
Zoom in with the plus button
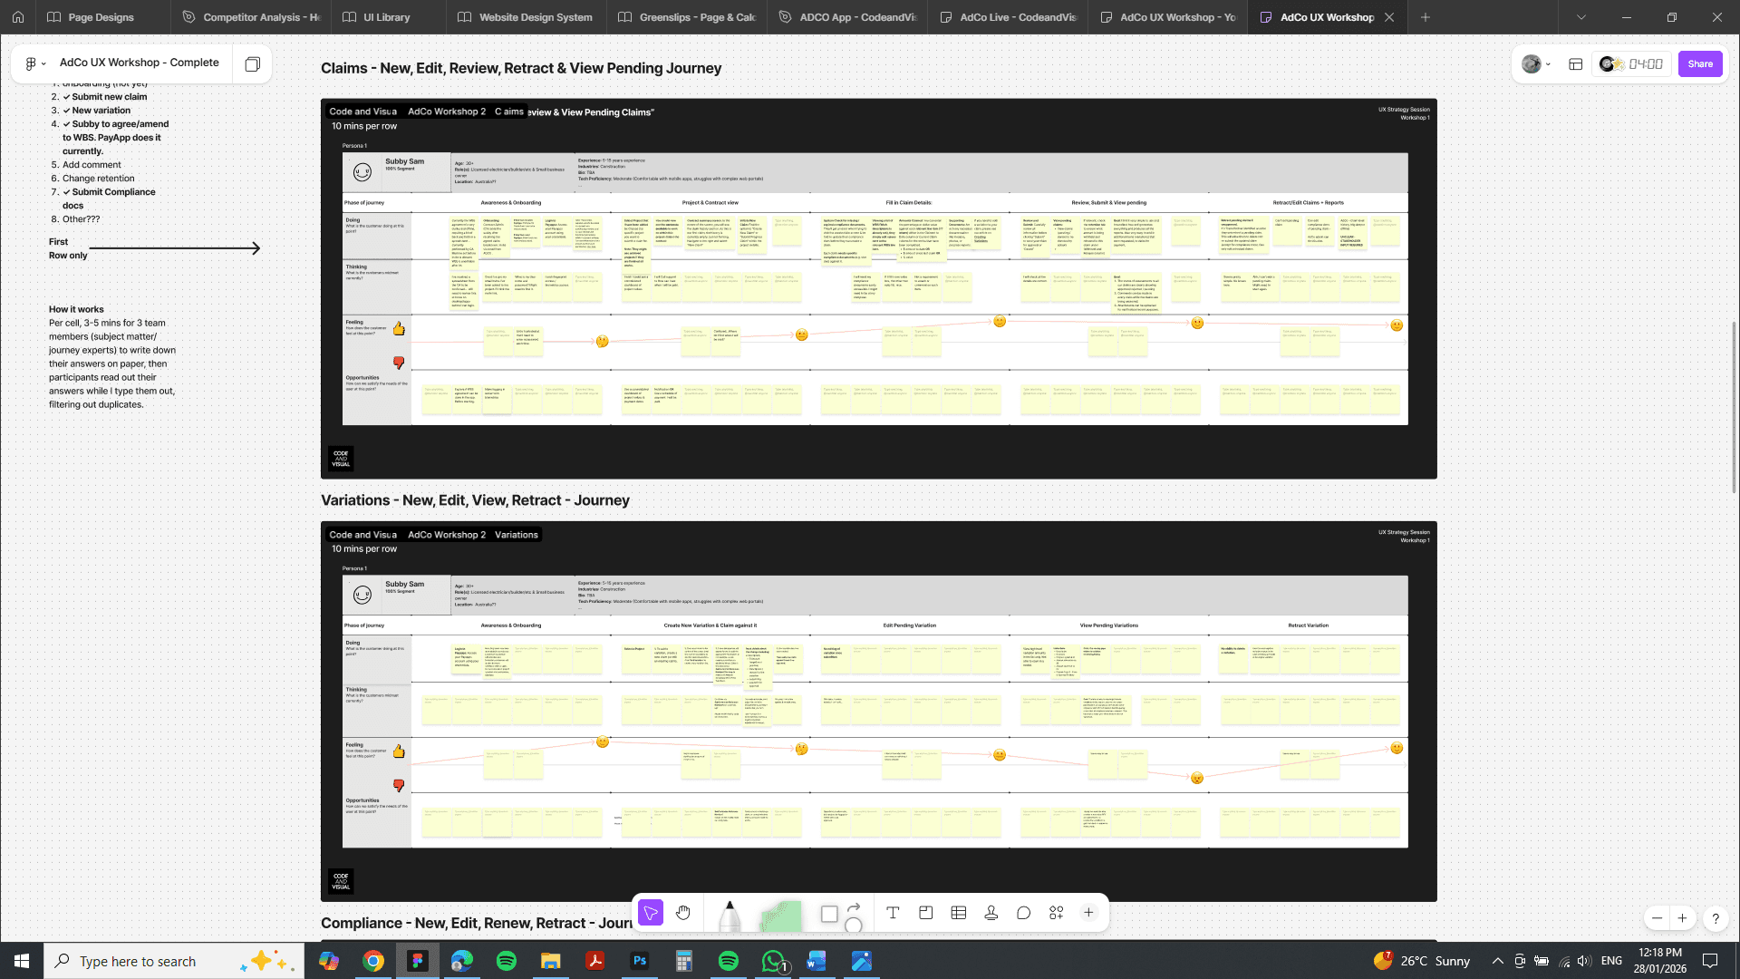[1682, 918]
